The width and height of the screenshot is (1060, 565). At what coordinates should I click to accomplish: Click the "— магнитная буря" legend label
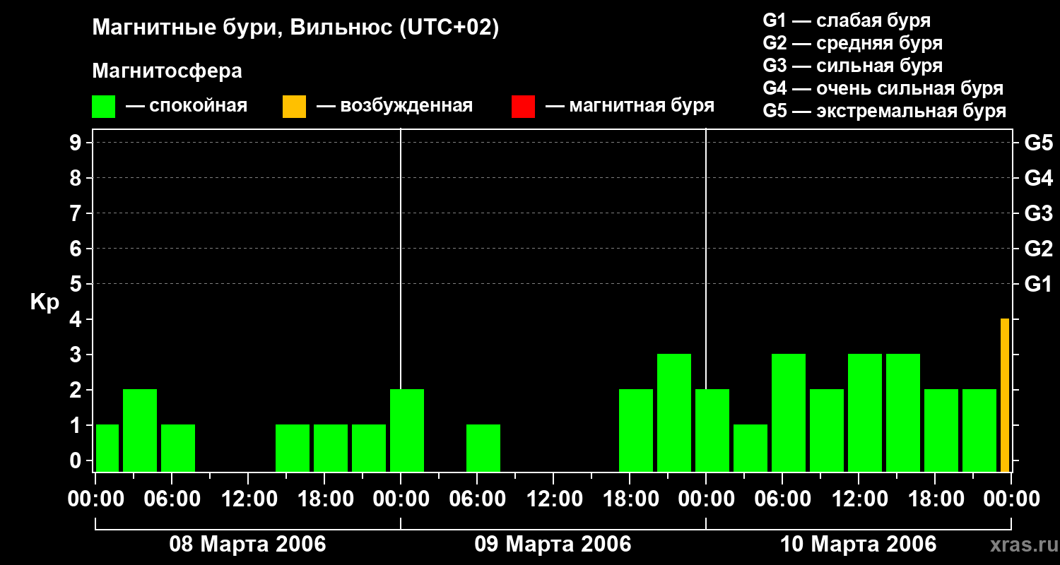point(630,106)
